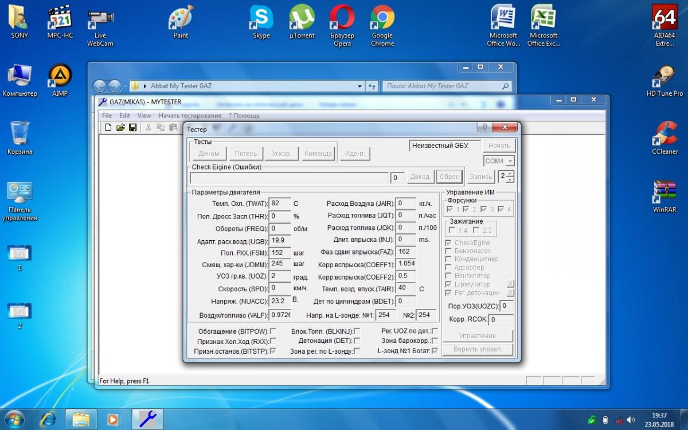Image resolution: width=688 pixels, height=430 pixels.
Task: Click the Copy icon in MYTESTER toolbar
Action: click(x=161, y=127)
